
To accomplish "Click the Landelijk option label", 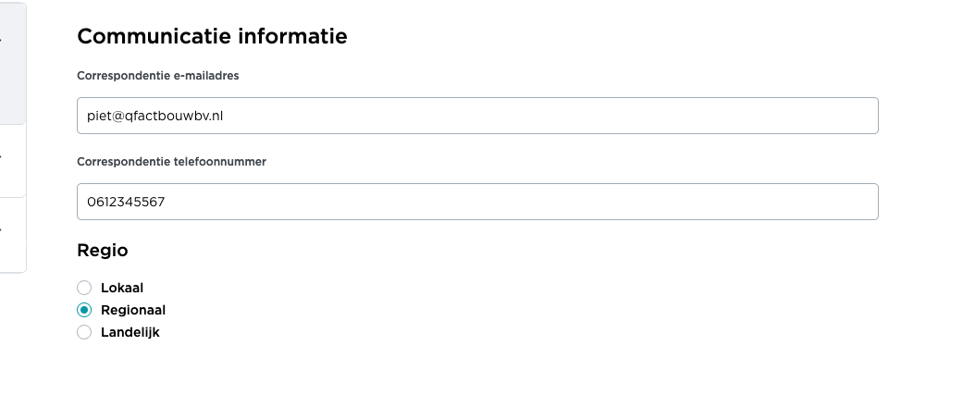I will (x=130, y=332).
